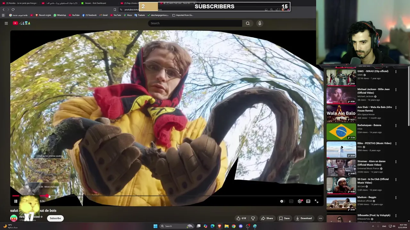Open options for Madcon - Beggin
This screenshot has width=410, height=230.
396,198
